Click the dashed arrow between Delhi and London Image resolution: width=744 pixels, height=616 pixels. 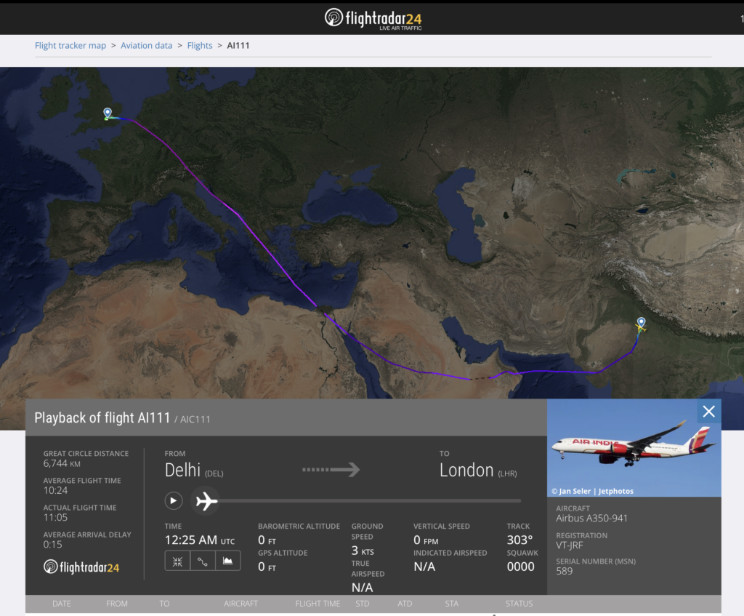(x=331, y=469)
